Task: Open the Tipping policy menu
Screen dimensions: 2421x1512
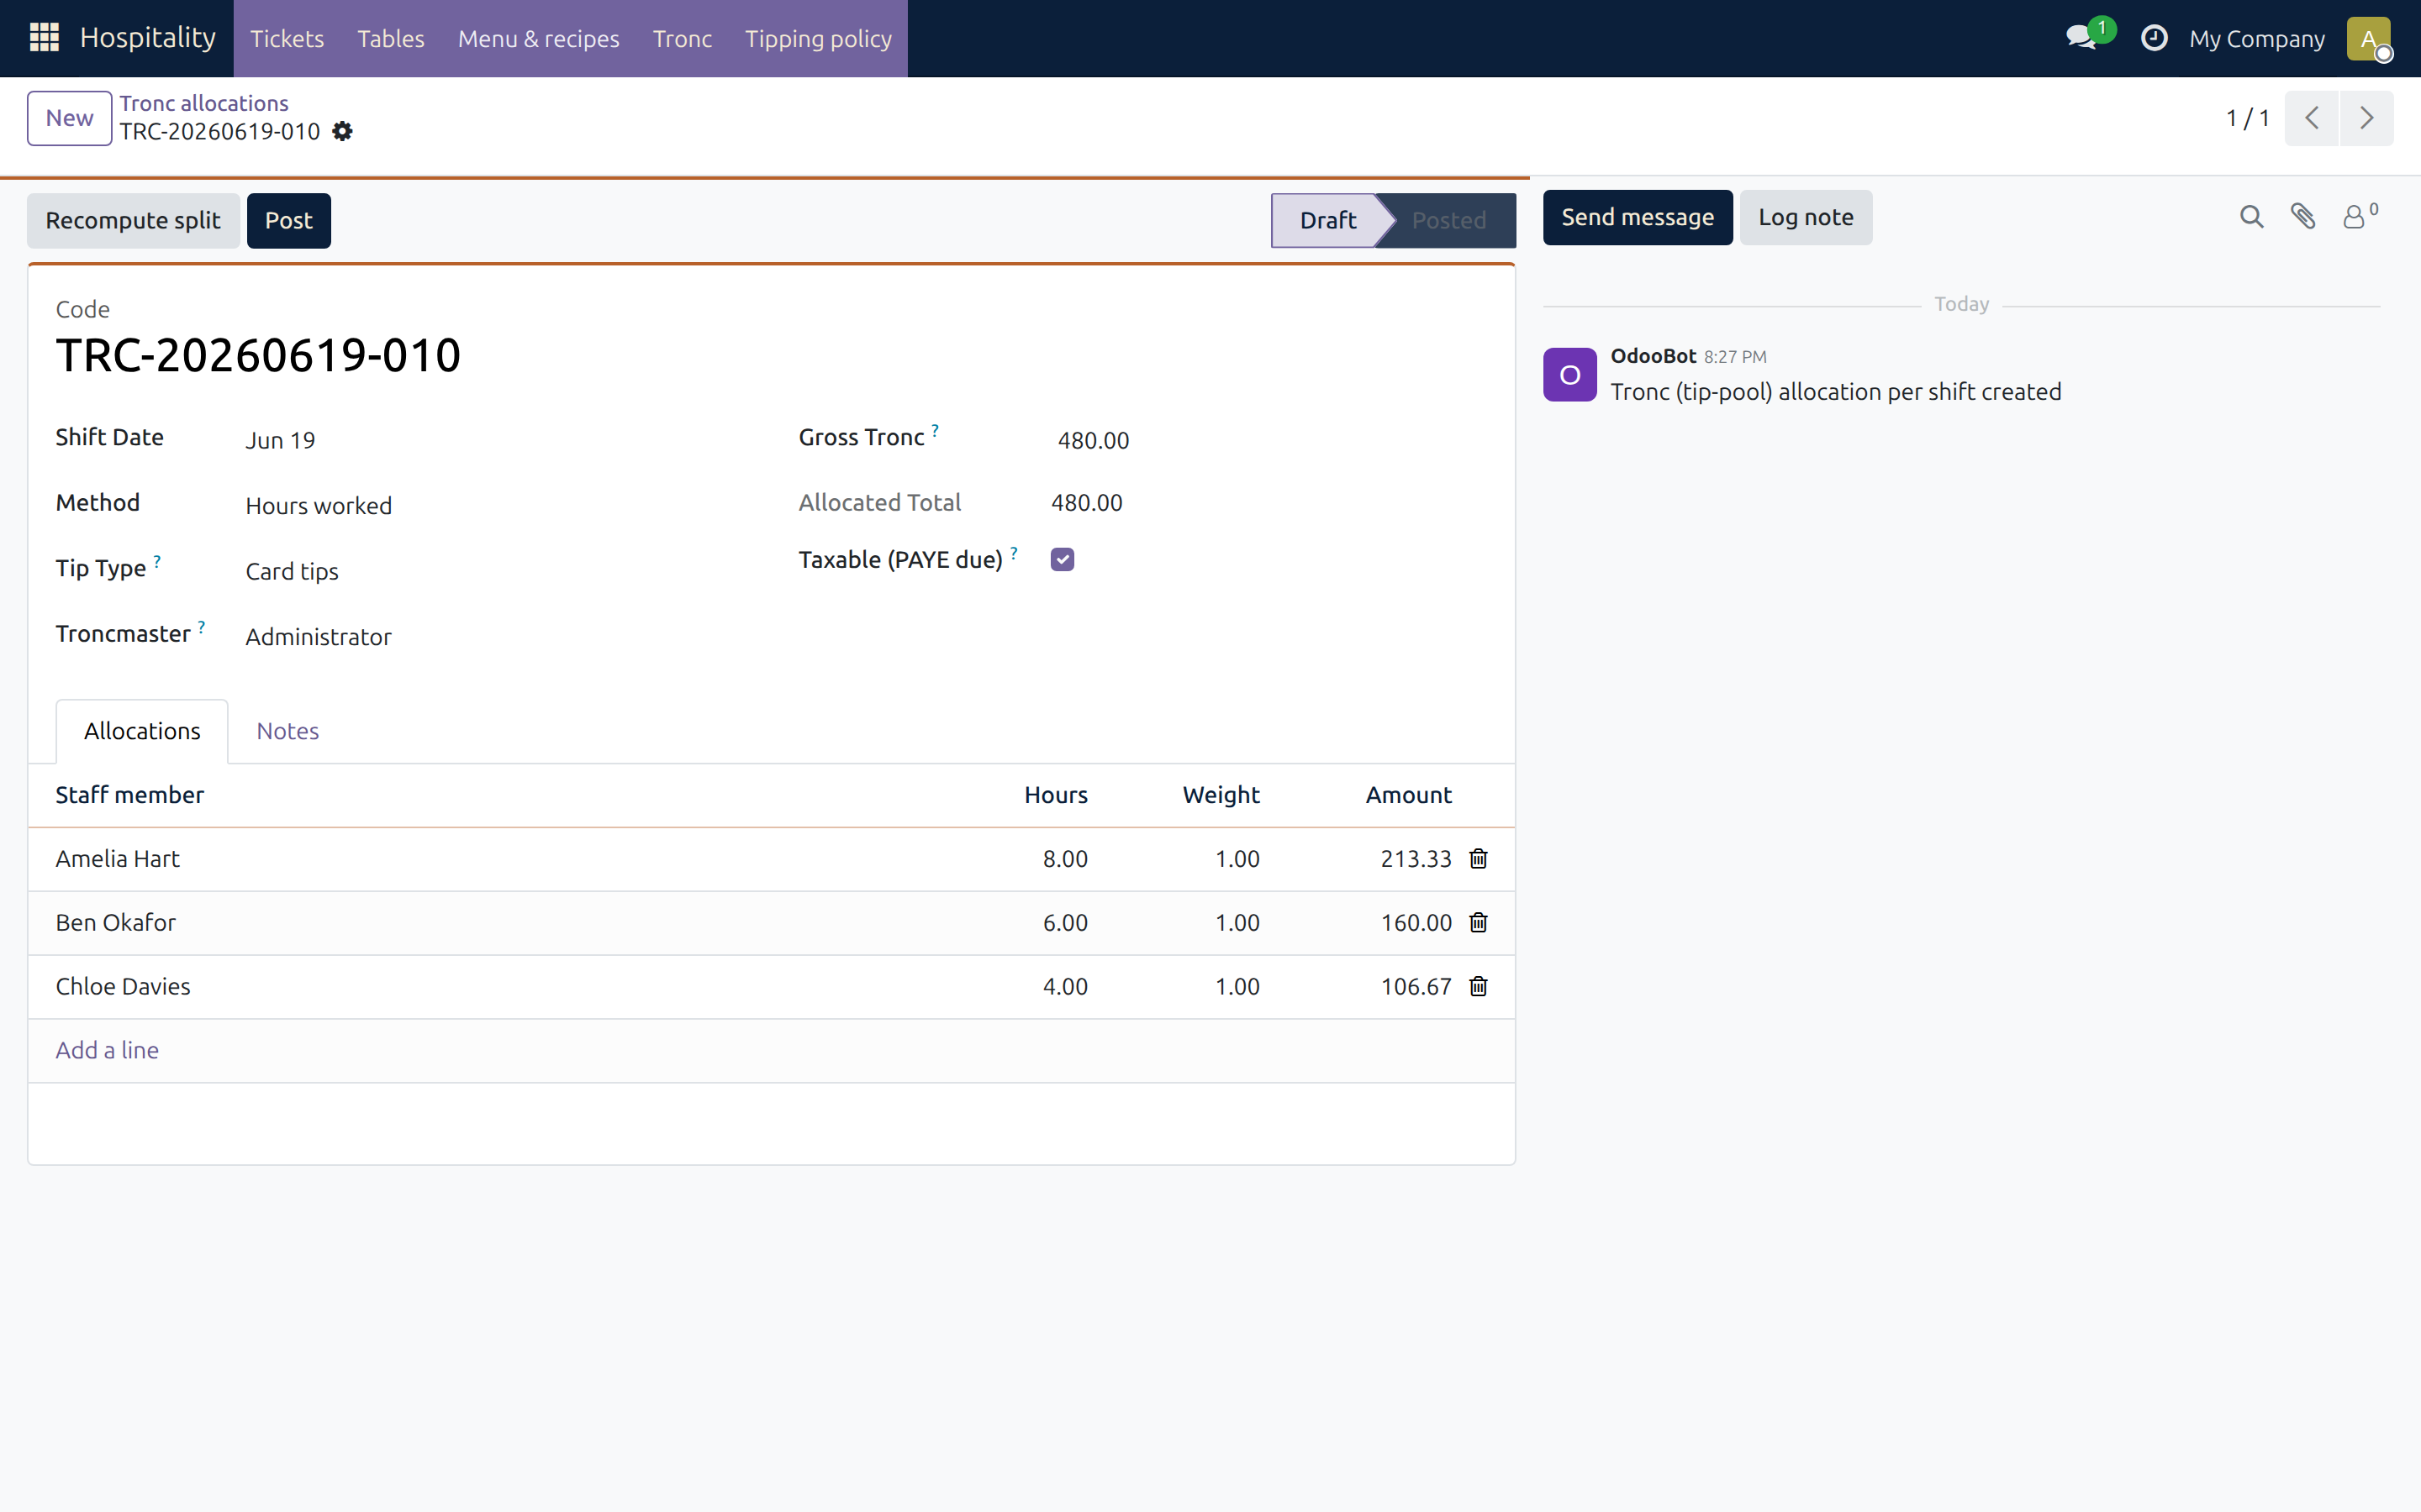Action: pyautogui.click(x=818, y=38)
